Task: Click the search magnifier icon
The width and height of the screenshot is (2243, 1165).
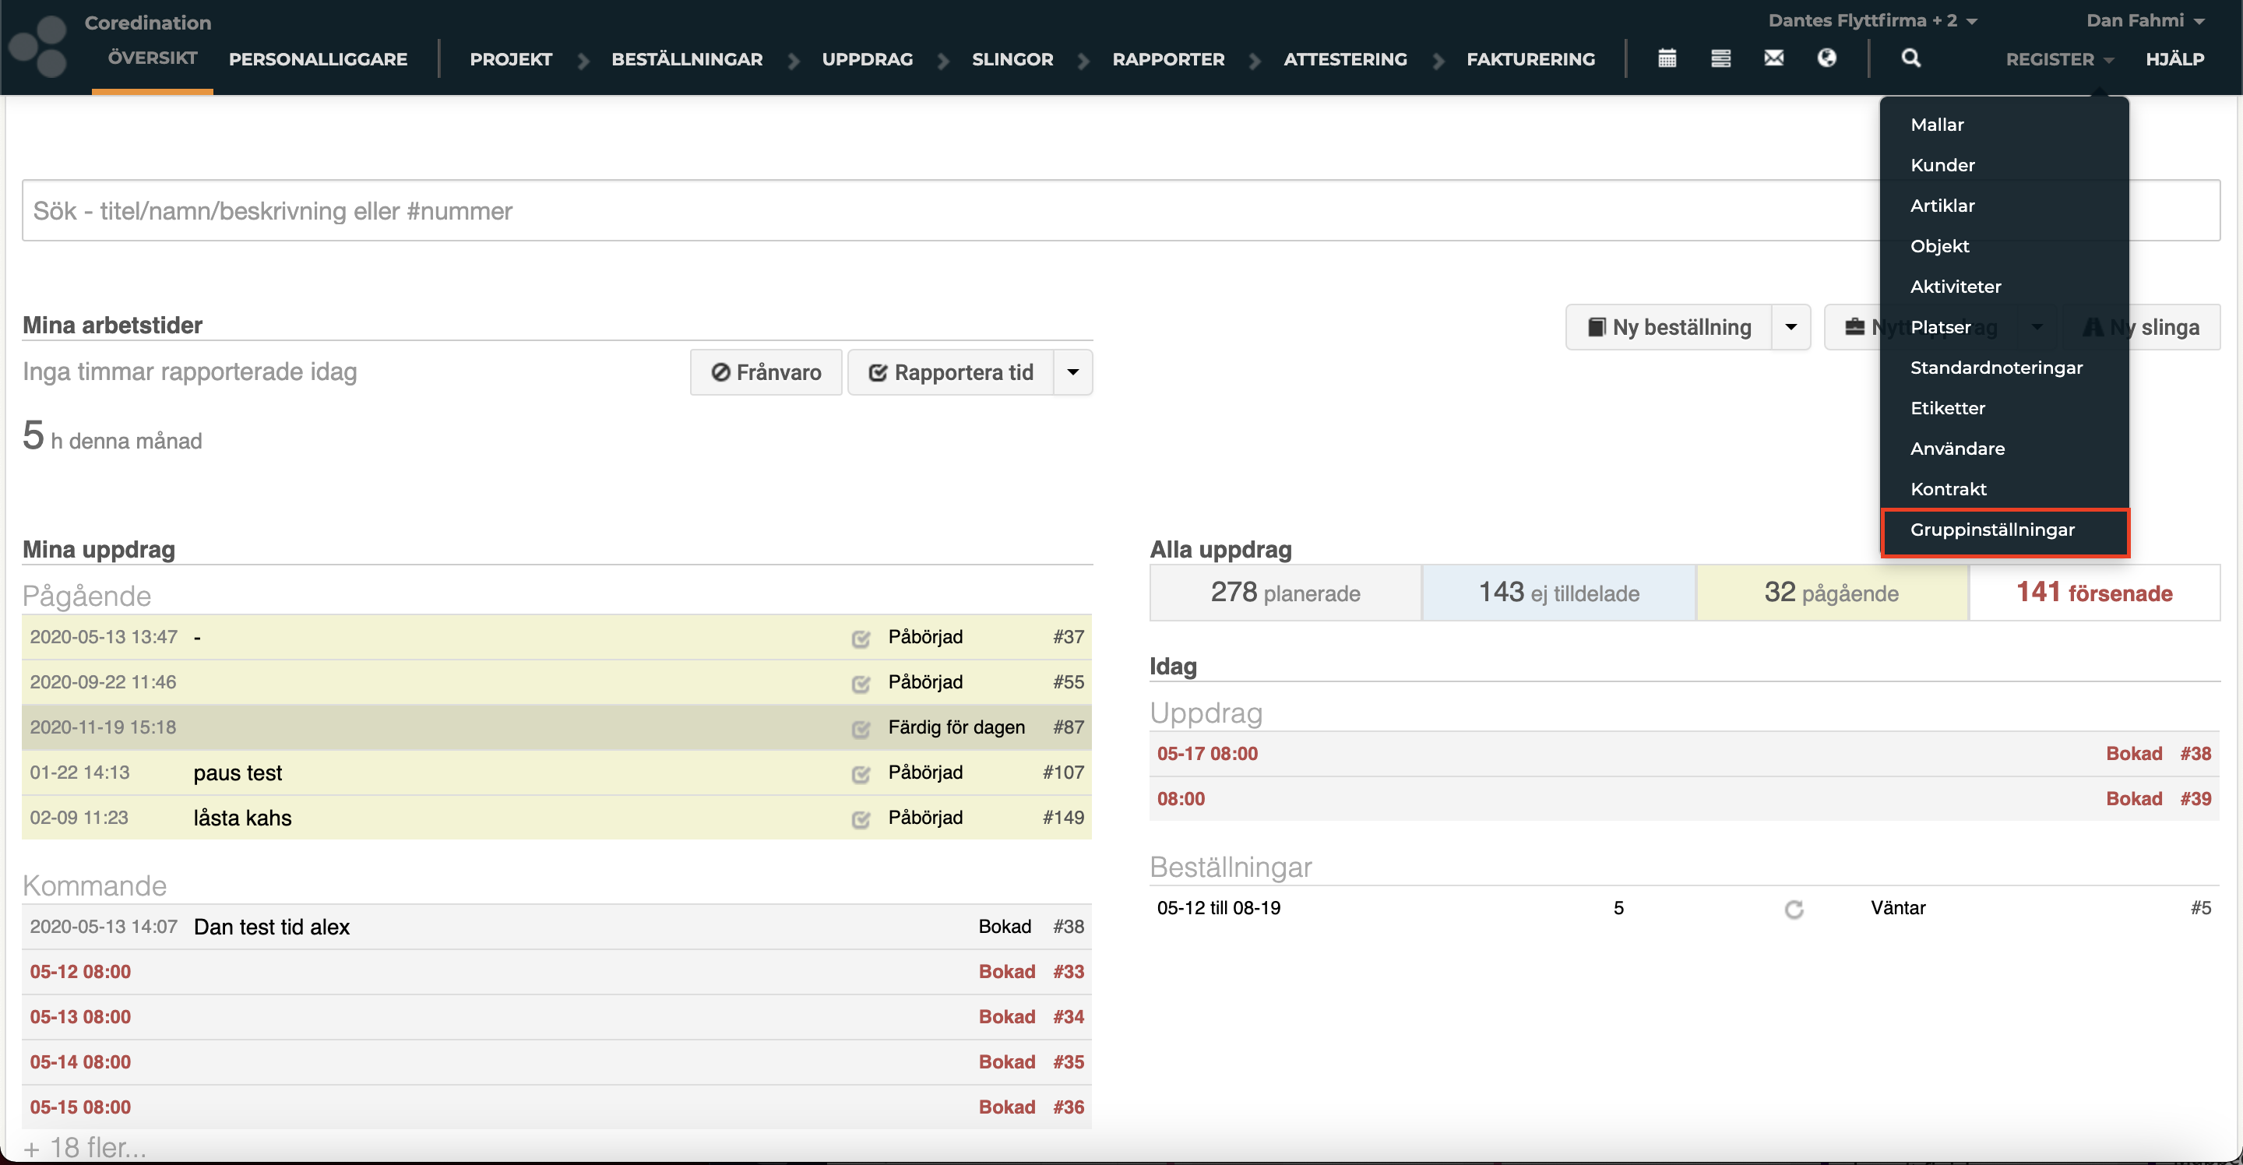Action: coord(1910,58)
